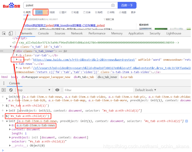The image size is (192, 152).
Task: Switch to Sources DevTools tab
Action: pos(60,33)
